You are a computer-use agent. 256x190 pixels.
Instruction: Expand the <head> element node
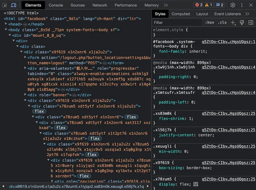click(6, 24)
